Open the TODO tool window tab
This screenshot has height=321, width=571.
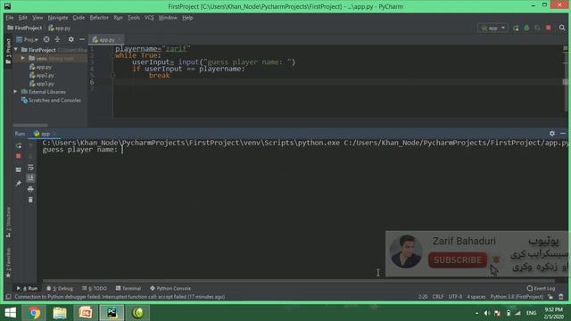95,288
